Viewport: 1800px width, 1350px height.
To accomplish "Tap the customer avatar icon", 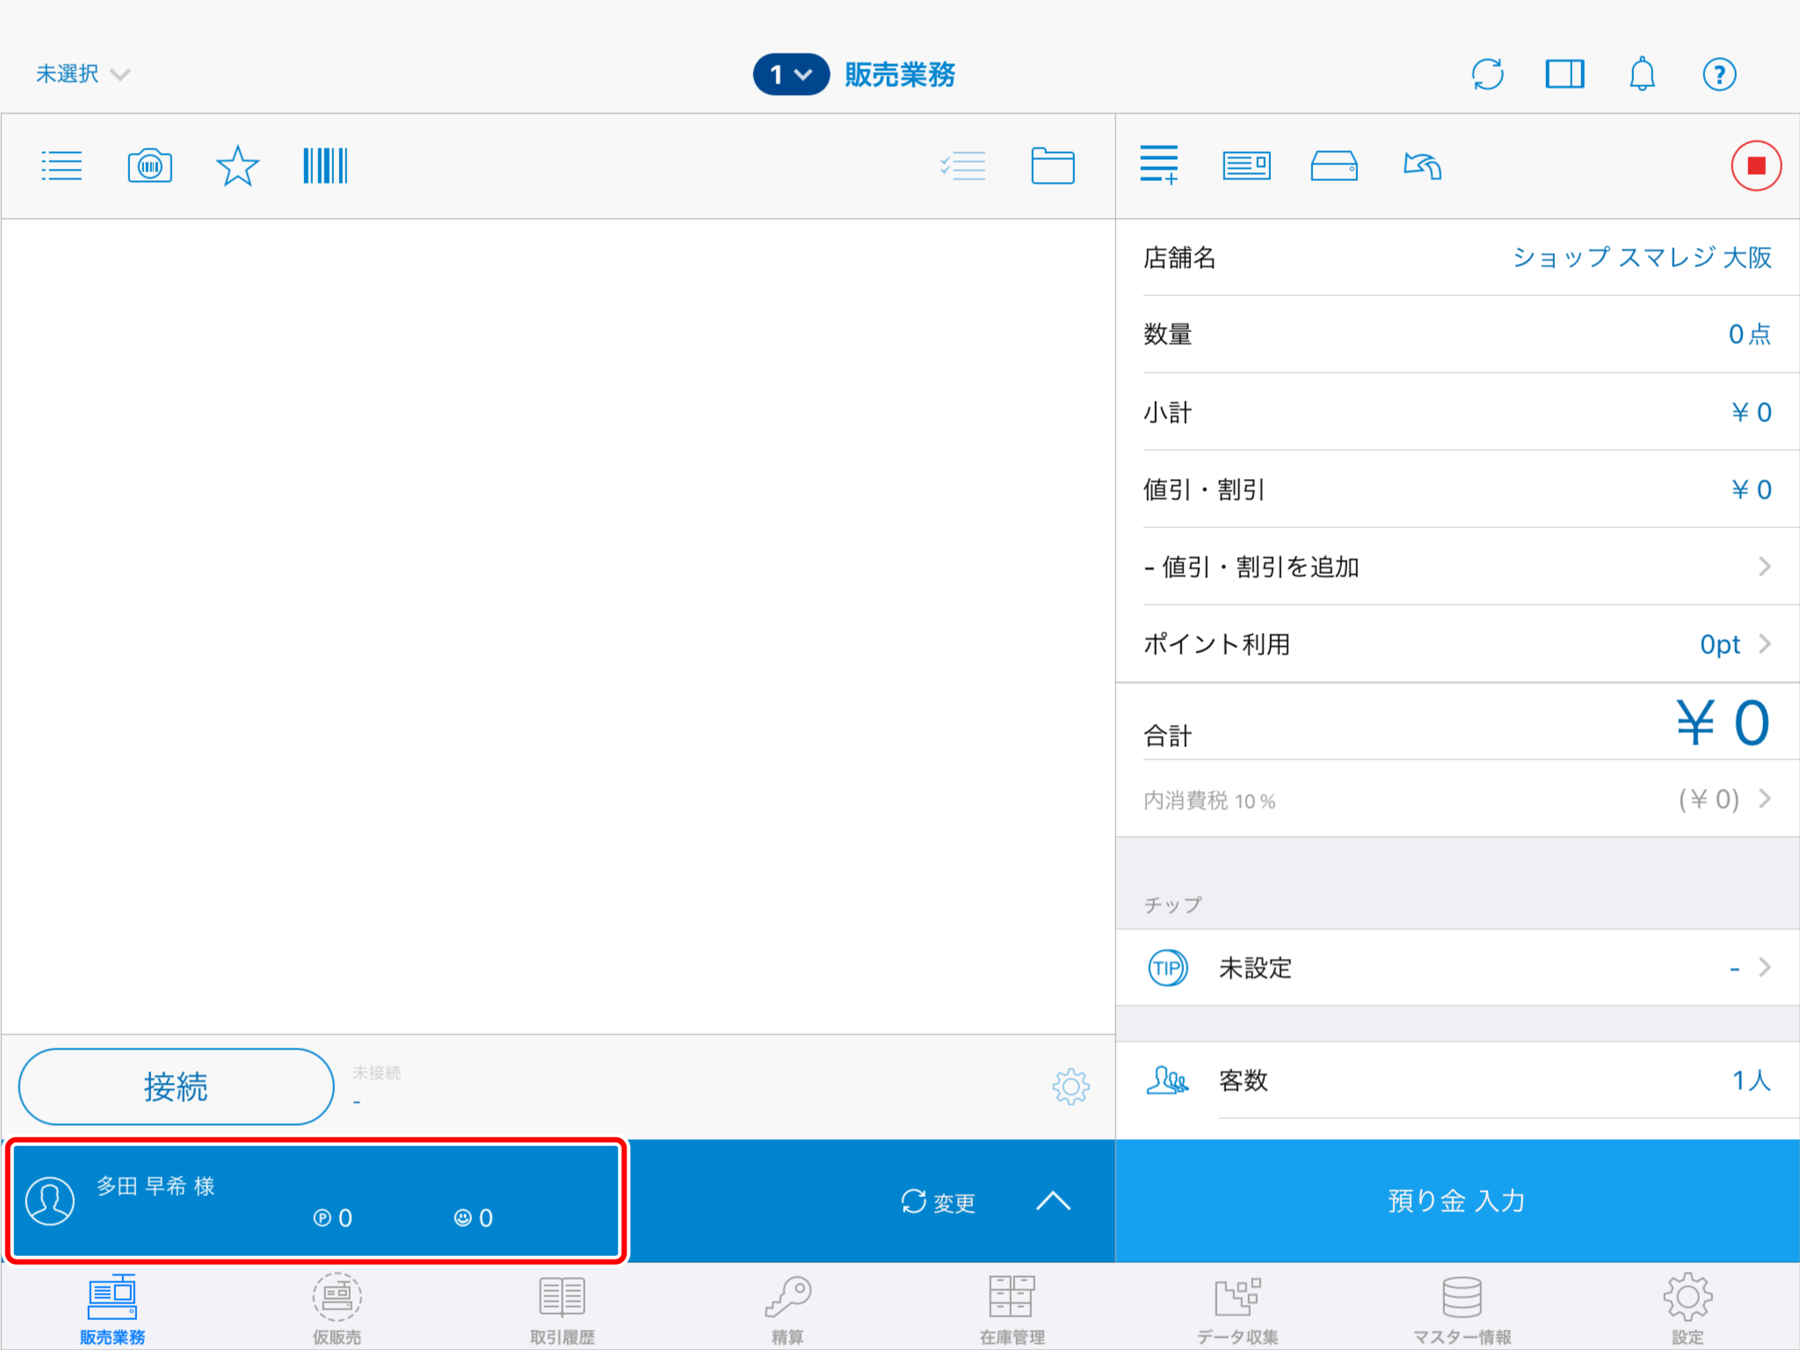I will [x=50, y=1201].
